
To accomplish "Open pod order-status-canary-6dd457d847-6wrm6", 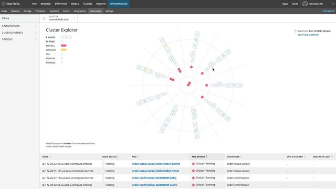I will [x=156, y=164].
